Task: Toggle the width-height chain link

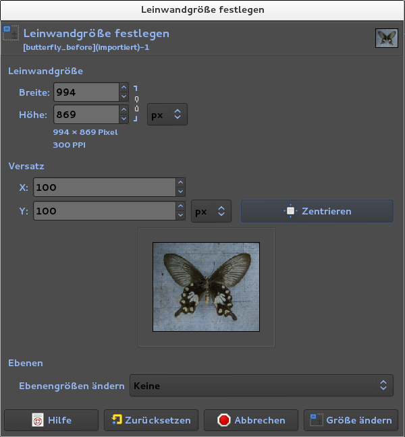Action: (136, 103)
